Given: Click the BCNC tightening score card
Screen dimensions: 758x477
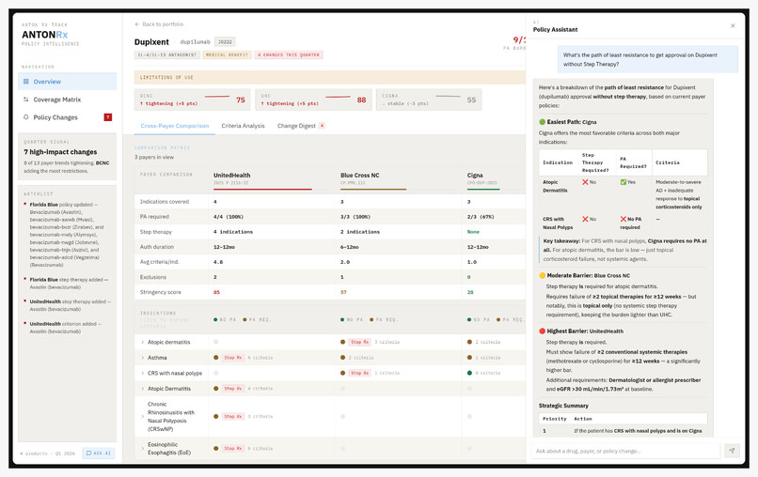Looking at the screenshot, I should coord(193,100).
